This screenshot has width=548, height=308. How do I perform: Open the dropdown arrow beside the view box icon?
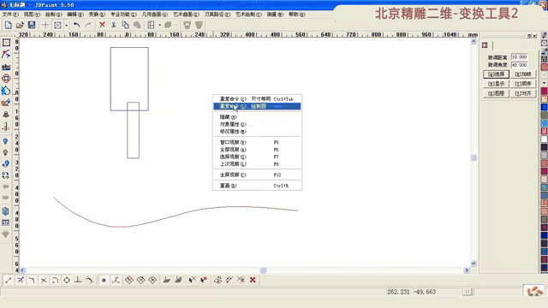pyautogui.click(x=66, y=25)
